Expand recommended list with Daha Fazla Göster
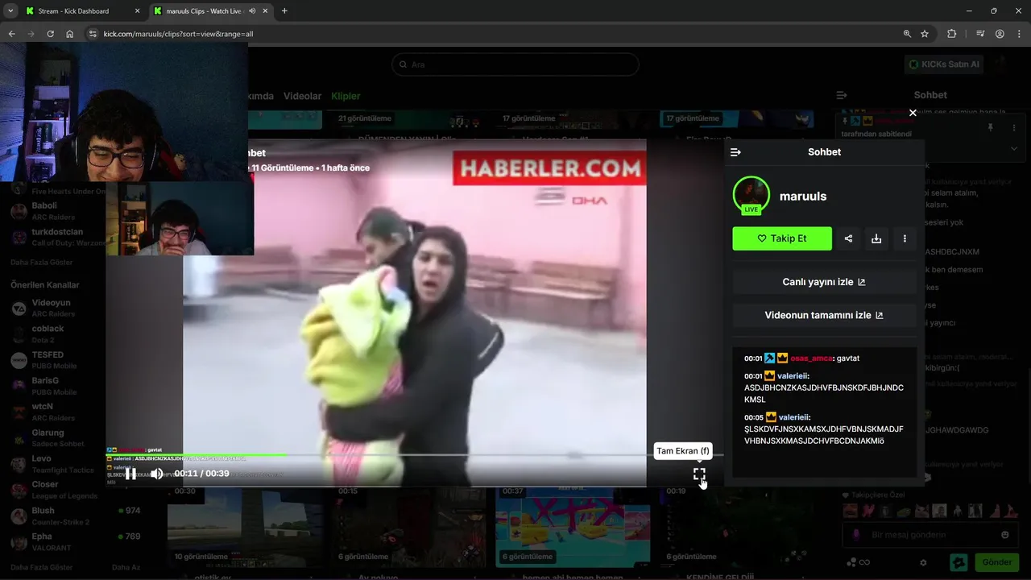Screen dimensions: 1031x580 [x=41, y=567]
